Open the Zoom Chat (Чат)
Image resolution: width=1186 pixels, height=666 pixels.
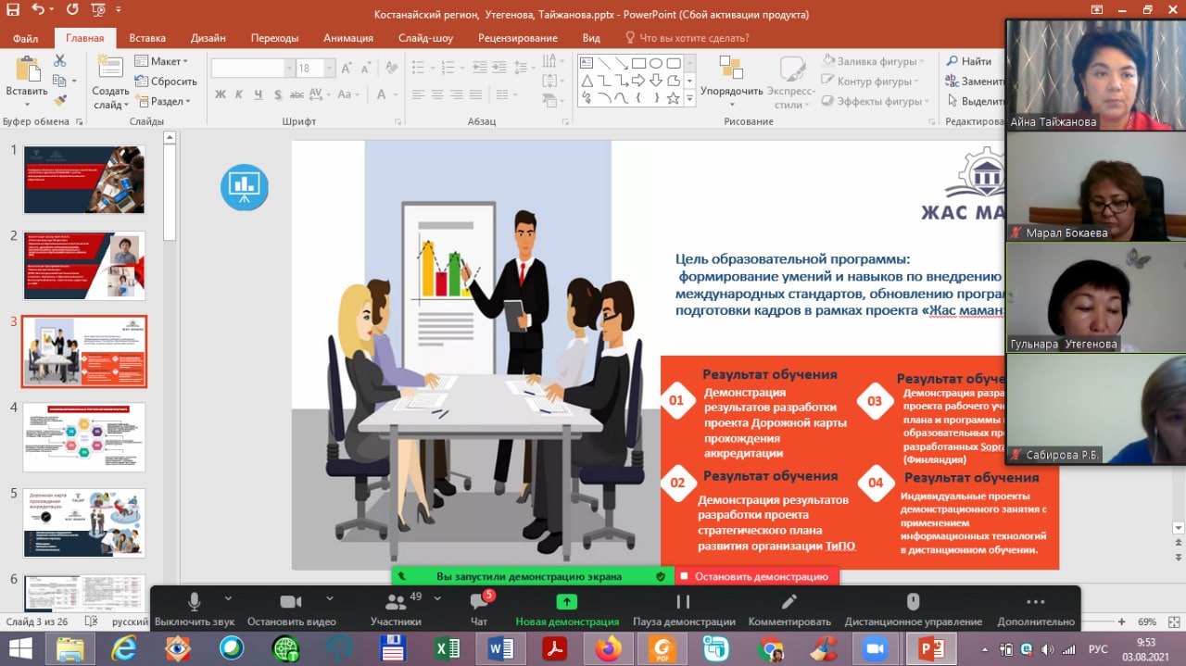click(479, 609)
